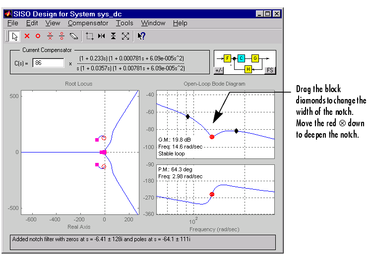Click the context help question mark icon
The image size is (372, 255).
tap(141, 36)
